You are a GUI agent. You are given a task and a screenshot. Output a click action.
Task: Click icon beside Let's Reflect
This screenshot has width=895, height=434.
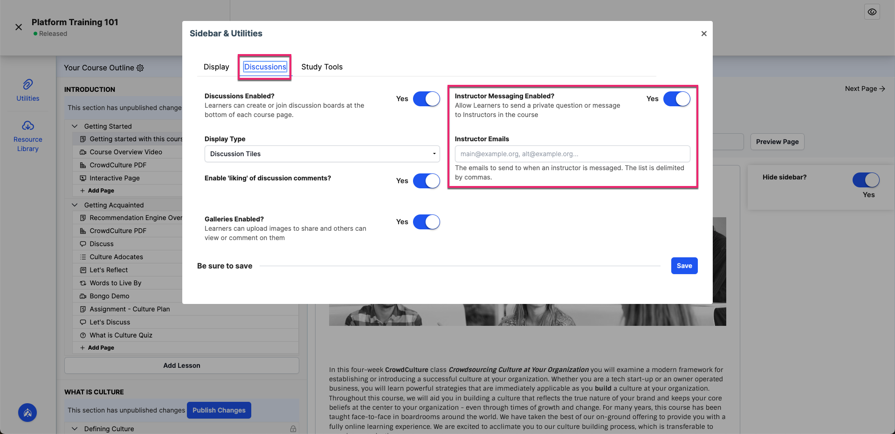point(83,270)
